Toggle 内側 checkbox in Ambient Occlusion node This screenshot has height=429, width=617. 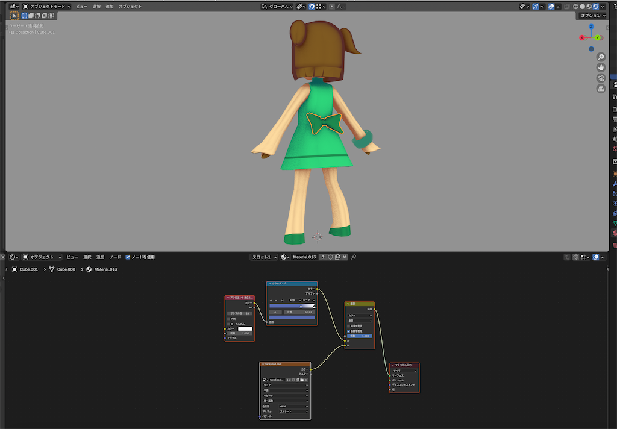tap(228, 319)
